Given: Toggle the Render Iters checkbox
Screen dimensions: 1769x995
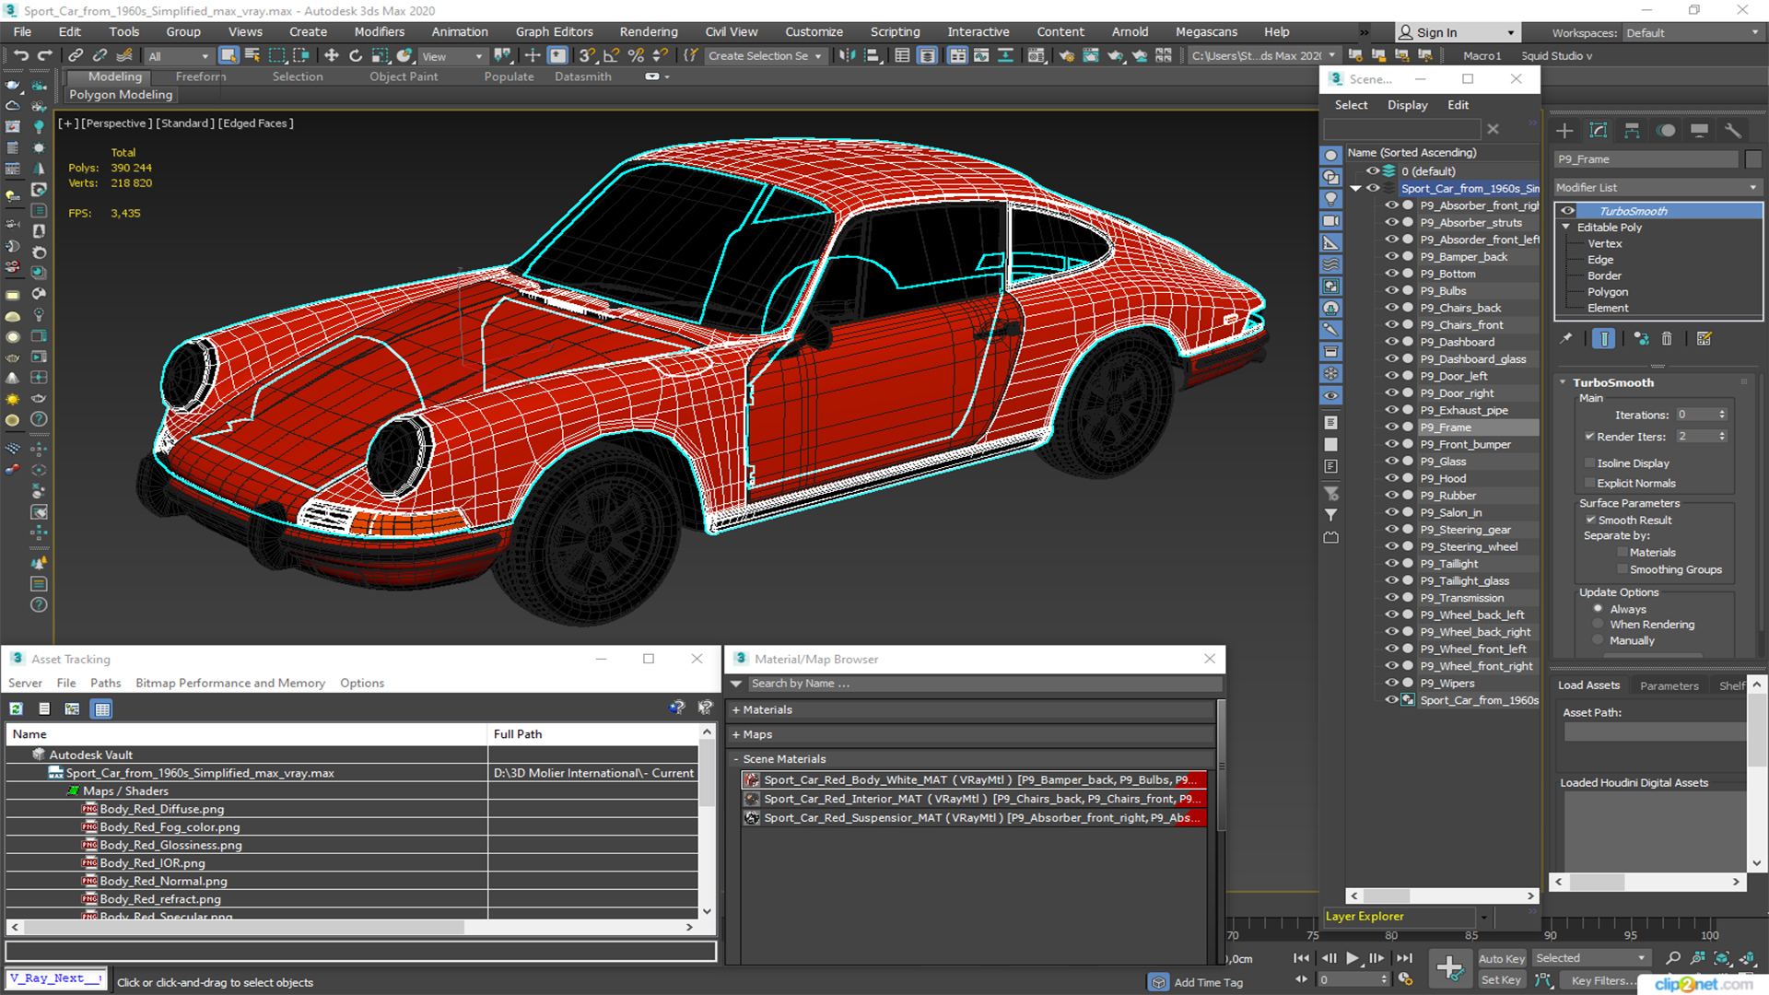Looking at the screenshot, I should 1589,436.
